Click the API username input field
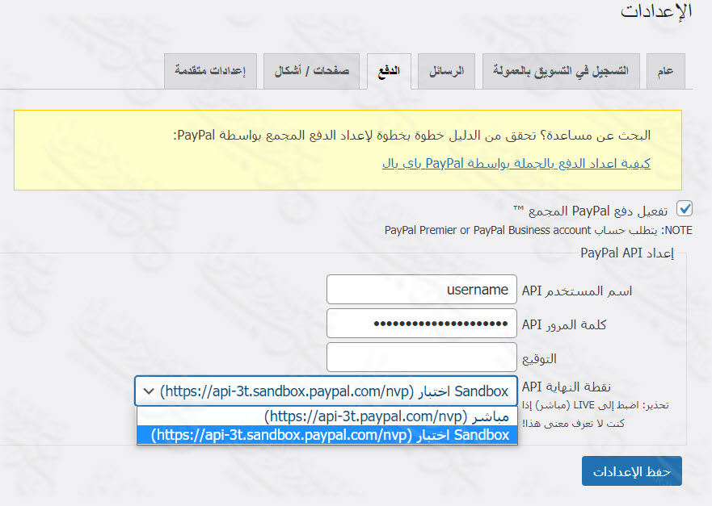The image size is (712, 506). click(x=421, y=289)
